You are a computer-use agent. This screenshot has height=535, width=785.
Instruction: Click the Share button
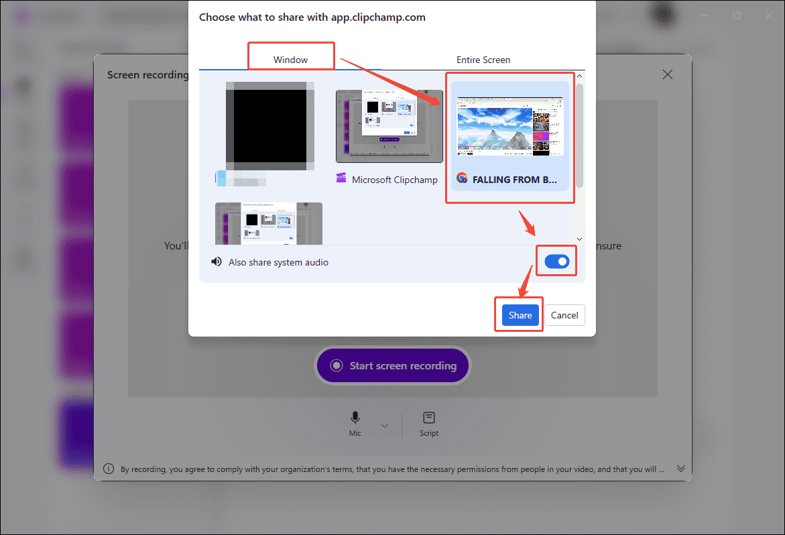tap(520, 315)
